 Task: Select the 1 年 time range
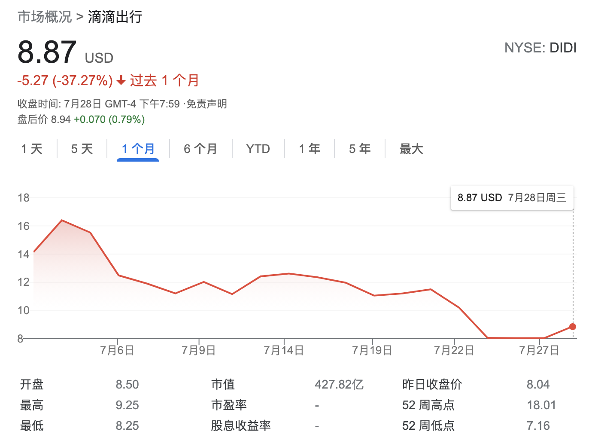coord(310,149)
